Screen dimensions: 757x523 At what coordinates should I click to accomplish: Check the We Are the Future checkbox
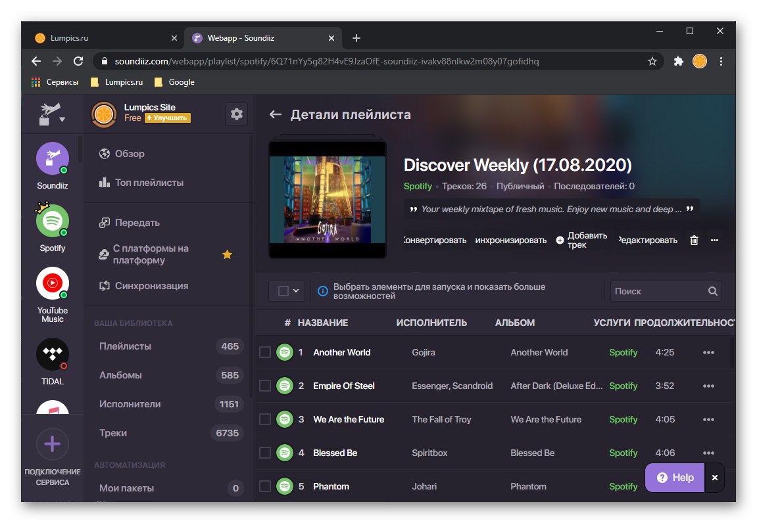[265, 420]
